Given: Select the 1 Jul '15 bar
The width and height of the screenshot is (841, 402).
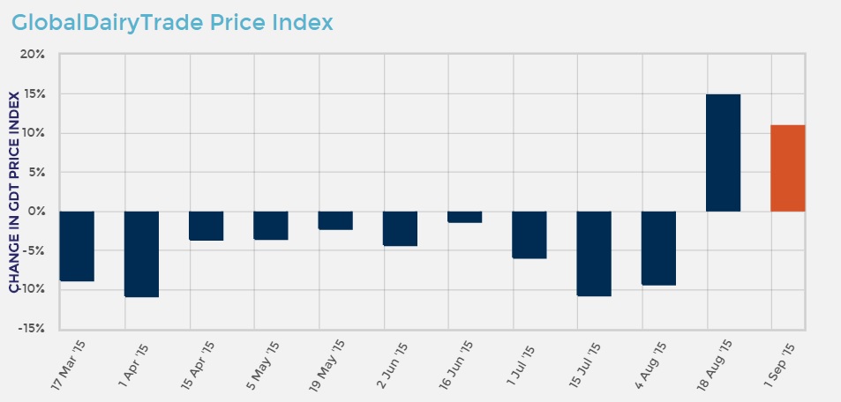Looking at the screenshot, I should [x=529, y=234].
